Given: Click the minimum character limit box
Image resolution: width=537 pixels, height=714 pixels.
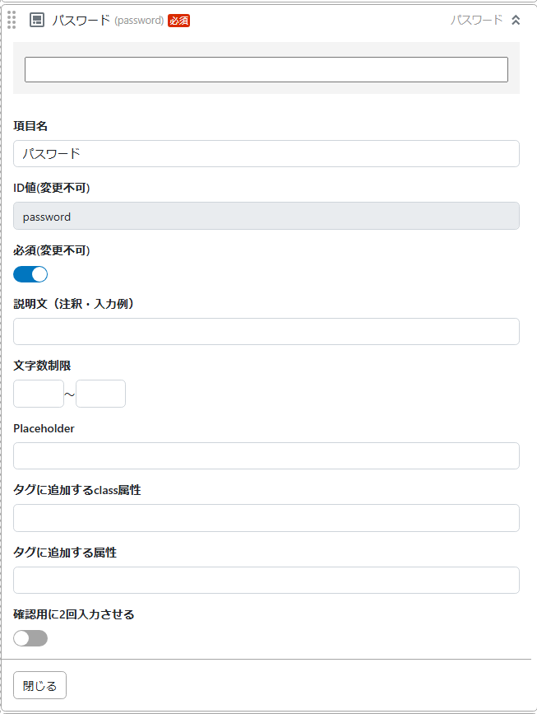Looking at the screenshot, I should (x=38, y=394).
